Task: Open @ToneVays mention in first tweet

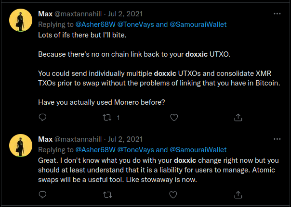Action: [x=136, y=24]
